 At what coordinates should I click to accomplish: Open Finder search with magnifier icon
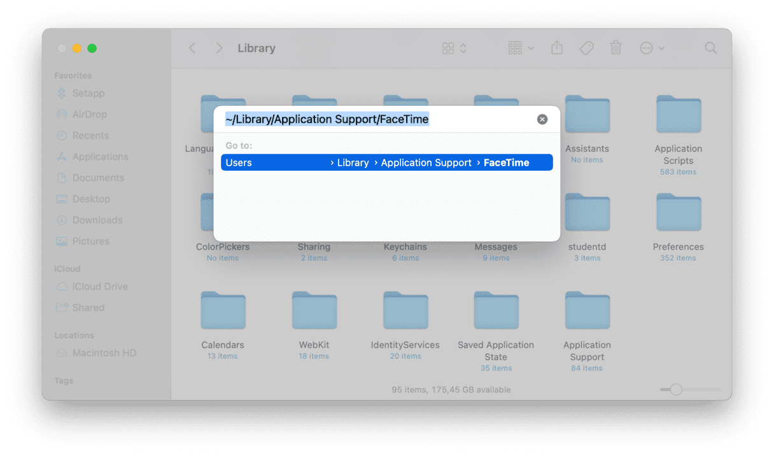(711, 48)
